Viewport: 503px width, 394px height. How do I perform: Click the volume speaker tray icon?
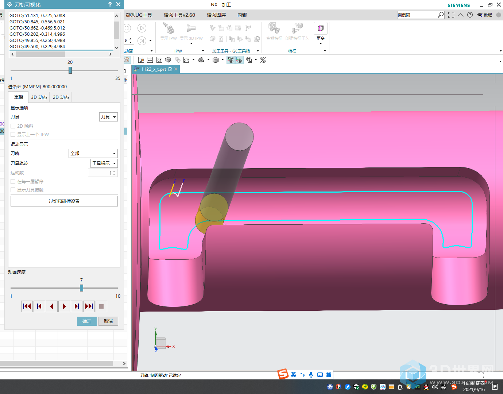[x=435, y=387]
